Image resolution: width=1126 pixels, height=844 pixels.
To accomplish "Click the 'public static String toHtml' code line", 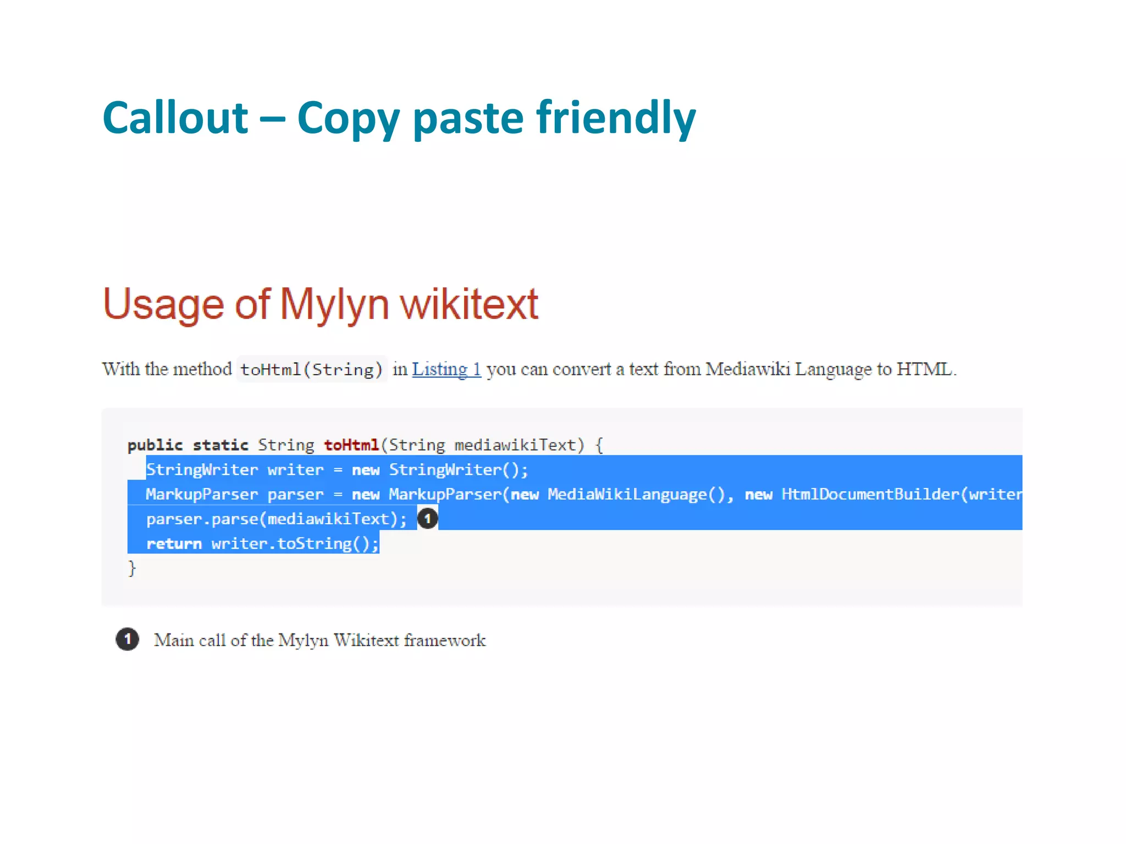I will point(366,445).
